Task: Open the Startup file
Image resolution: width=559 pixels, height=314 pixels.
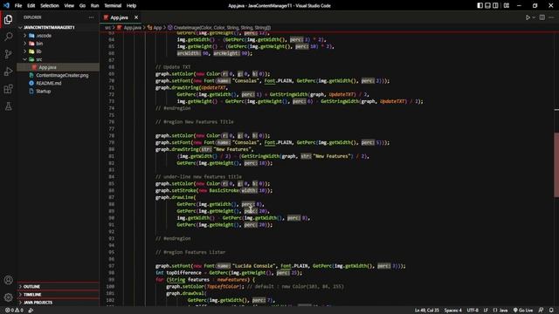Action: click(43, 91)
